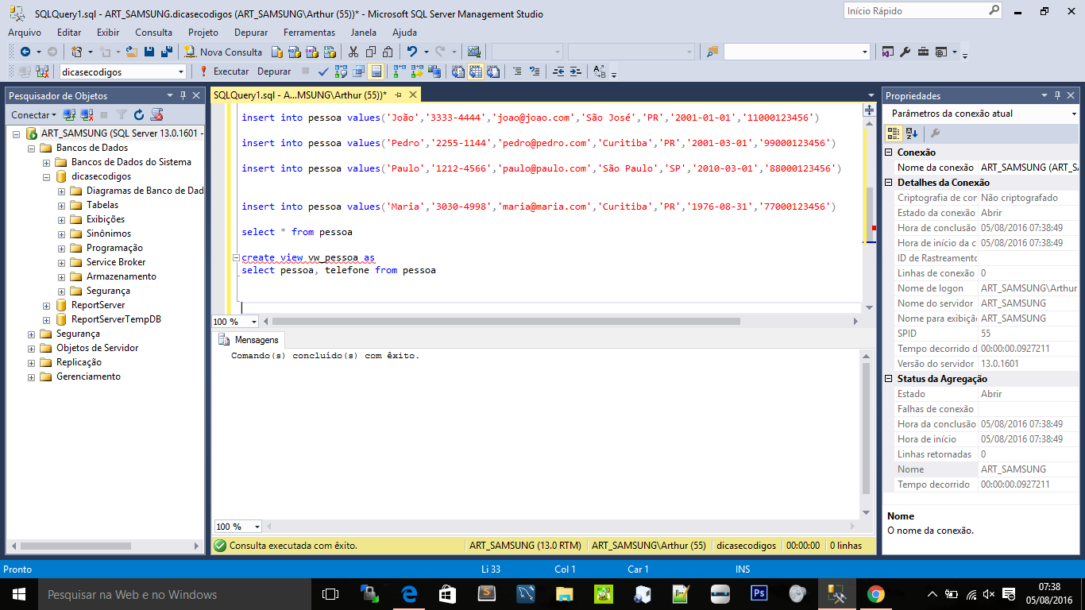Click the Save icon in the toolbar
This screenshot has height=610, width=1085.
148,50
